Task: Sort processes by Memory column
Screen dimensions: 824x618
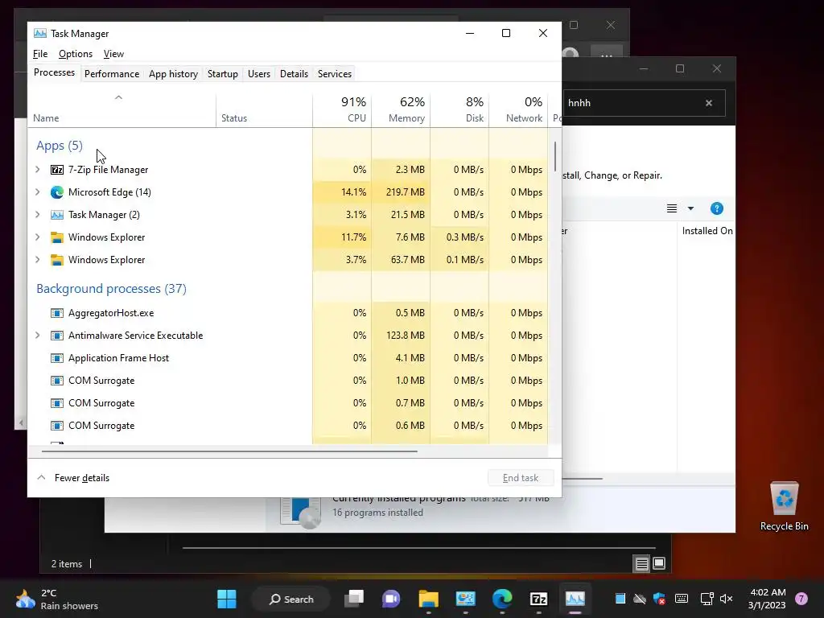Action: coord(401,109)
